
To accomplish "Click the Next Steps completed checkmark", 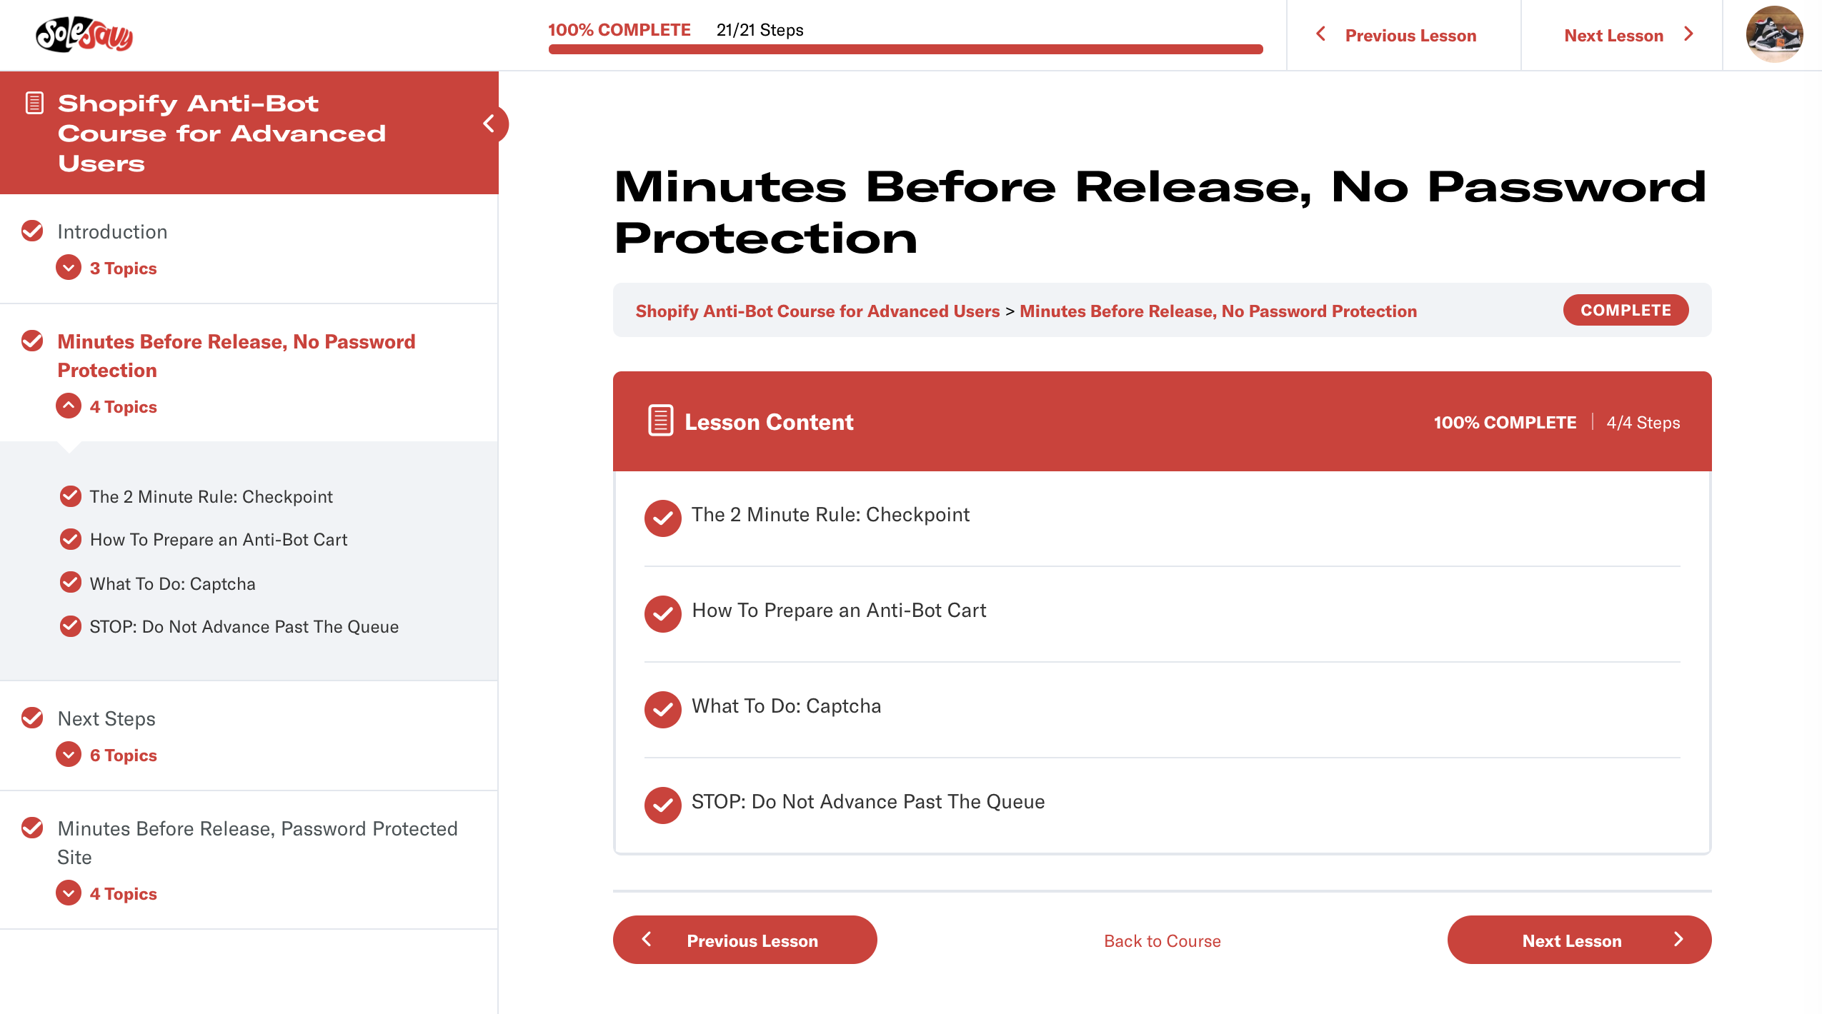I will [32, 718].
